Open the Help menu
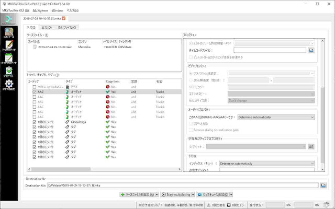The image size is (335, 209). click(73, 10)
